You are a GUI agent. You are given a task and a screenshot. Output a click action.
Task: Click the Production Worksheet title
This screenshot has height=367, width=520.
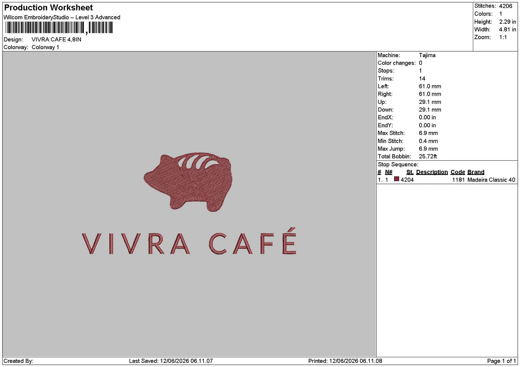[x=48, y=8]
